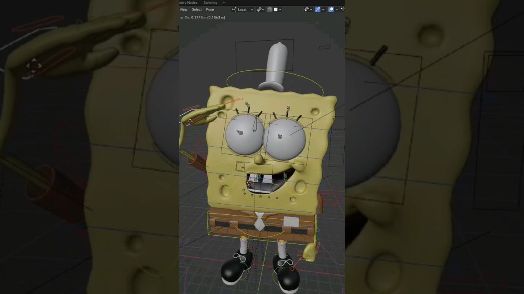Open the pivot point dropdown
This screenshot has height=294, width=524.
coord(260,9)
